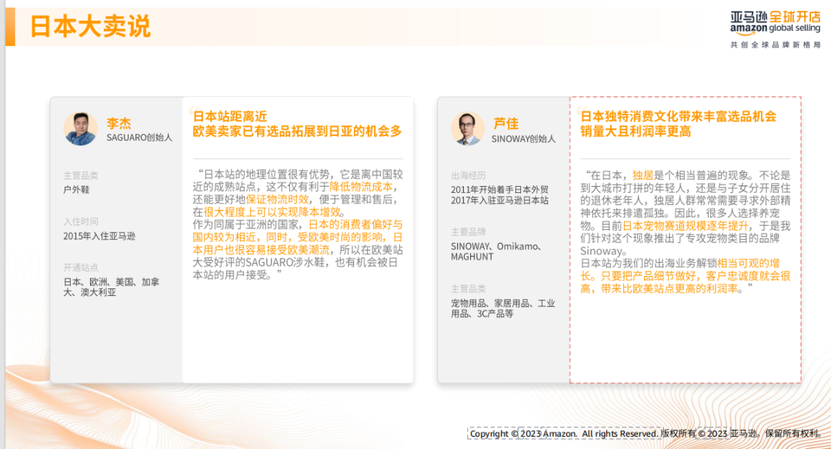Click the 入住时间 label

[x=81, y=221]
